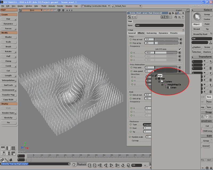The height and width of the screenshot is (170, 213).
Task: Click the audio headphones icon in playback bar
Action: (128, 165)
